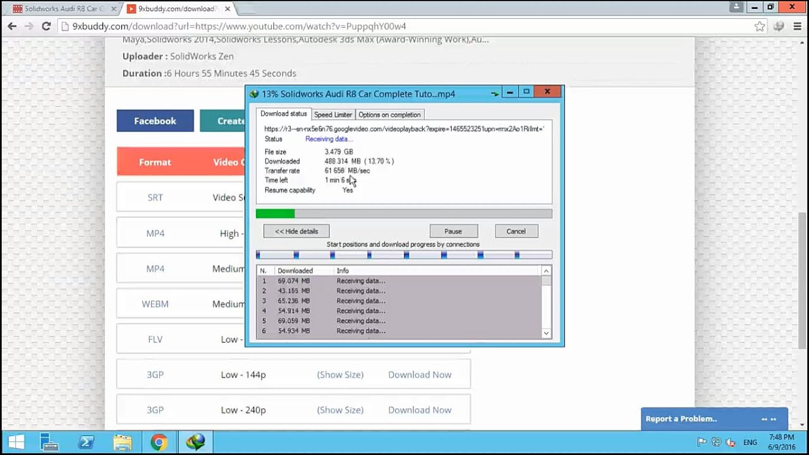Click the WEBM format cell
The width and height of the screenshot is (809, 455).
click(x=155, y=304)
